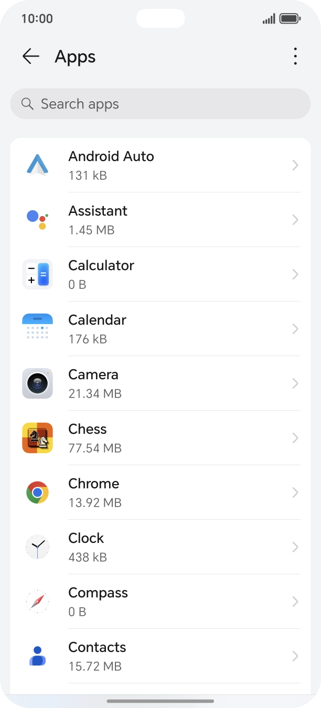Select the Chrome browser icon
The image size is (321, 708).
tap(37, 492)
